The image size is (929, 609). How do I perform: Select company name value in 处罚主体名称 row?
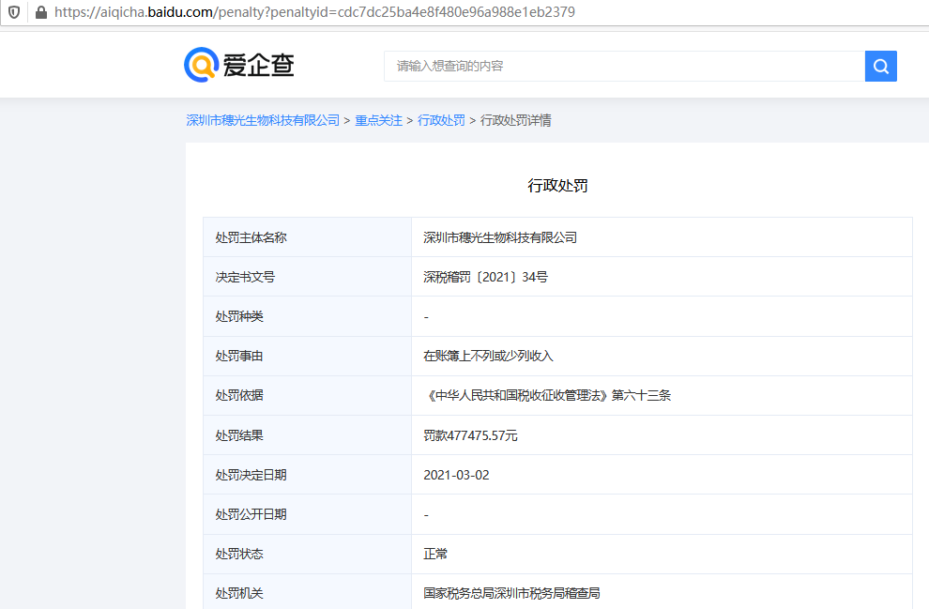(x=500, y=237)
